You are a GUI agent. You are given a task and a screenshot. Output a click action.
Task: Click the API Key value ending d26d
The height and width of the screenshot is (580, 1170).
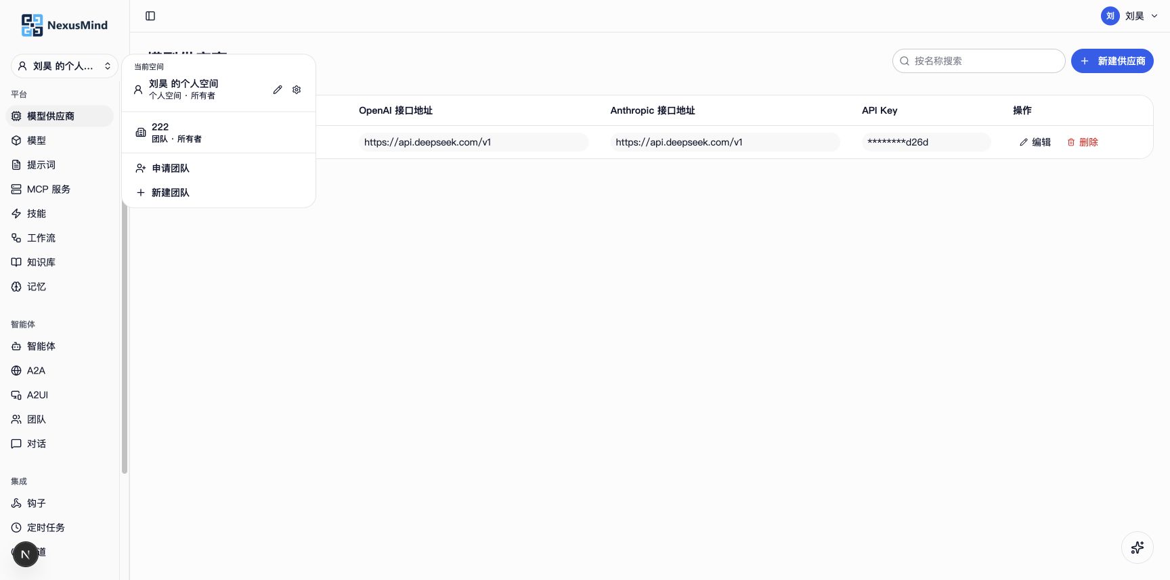tap(926, 142)
